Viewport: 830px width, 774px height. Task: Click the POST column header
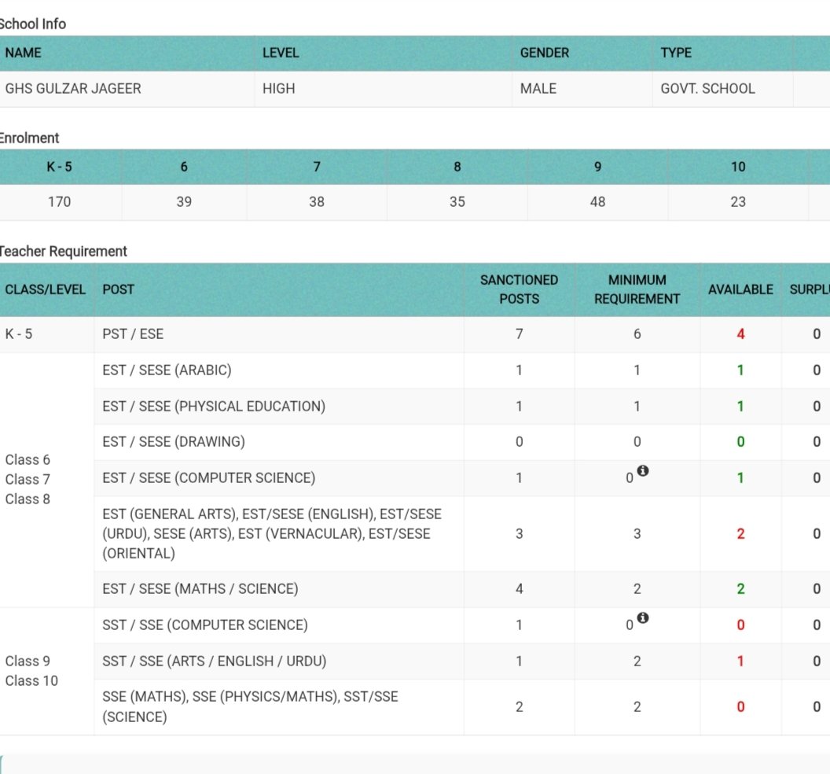tap(118, 289)
